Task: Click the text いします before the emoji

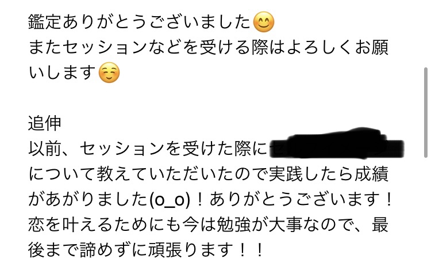Action: [62, 73]
